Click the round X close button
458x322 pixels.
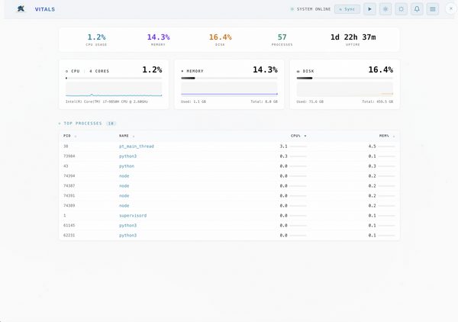tap(451, 8)
